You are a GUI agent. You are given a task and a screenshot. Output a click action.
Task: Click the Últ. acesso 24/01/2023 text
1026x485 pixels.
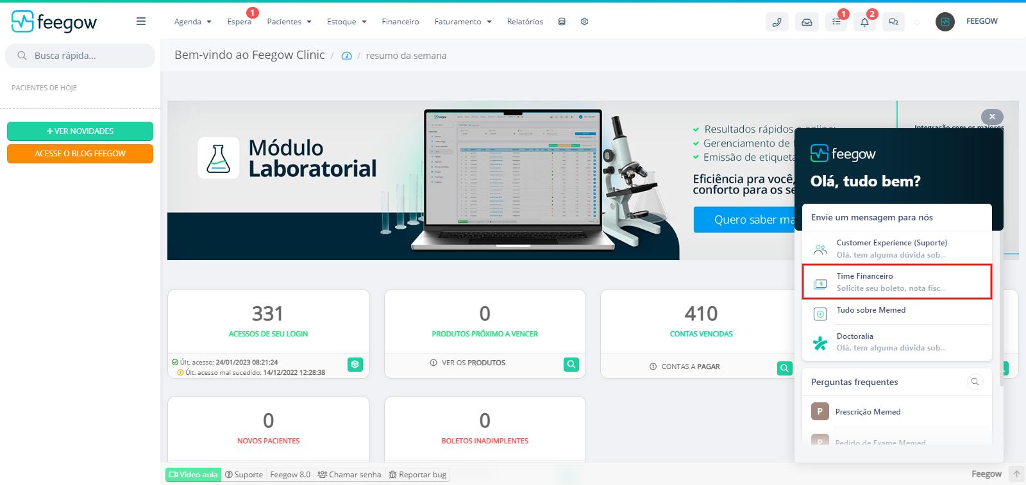click(x=225, y=362)
